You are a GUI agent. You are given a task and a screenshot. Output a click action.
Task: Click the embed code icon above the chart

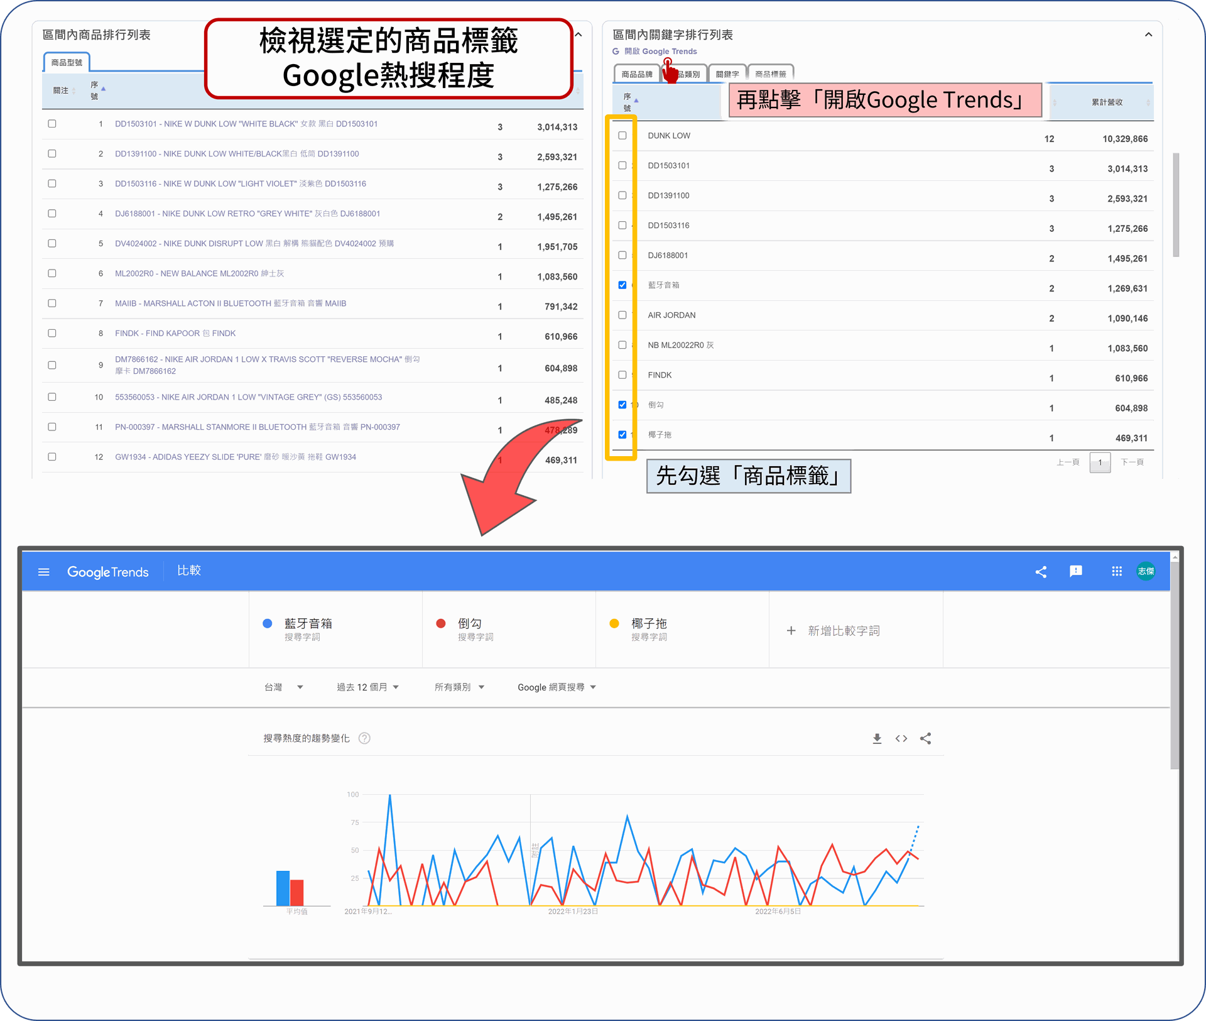click(x=901, y=738)
